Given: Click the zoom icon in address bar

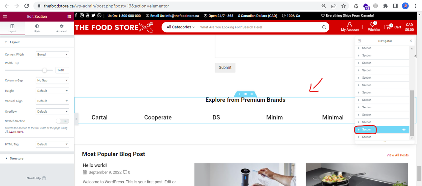Looking at the screenshot, I should click(x=324, y=6).
